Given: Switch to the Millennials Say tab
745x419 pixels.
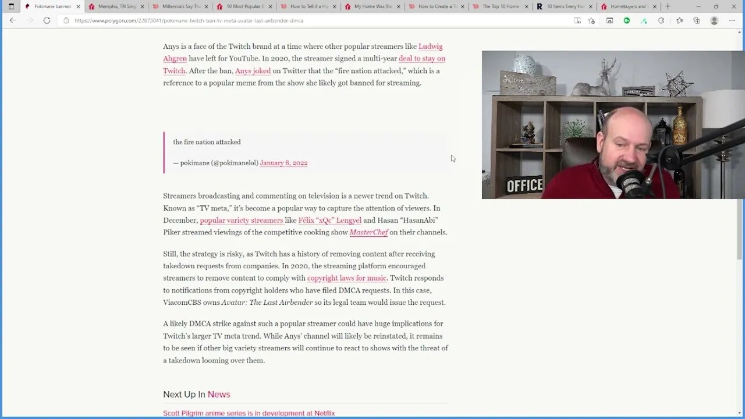Looking at the screenshot, I should 180,6.
